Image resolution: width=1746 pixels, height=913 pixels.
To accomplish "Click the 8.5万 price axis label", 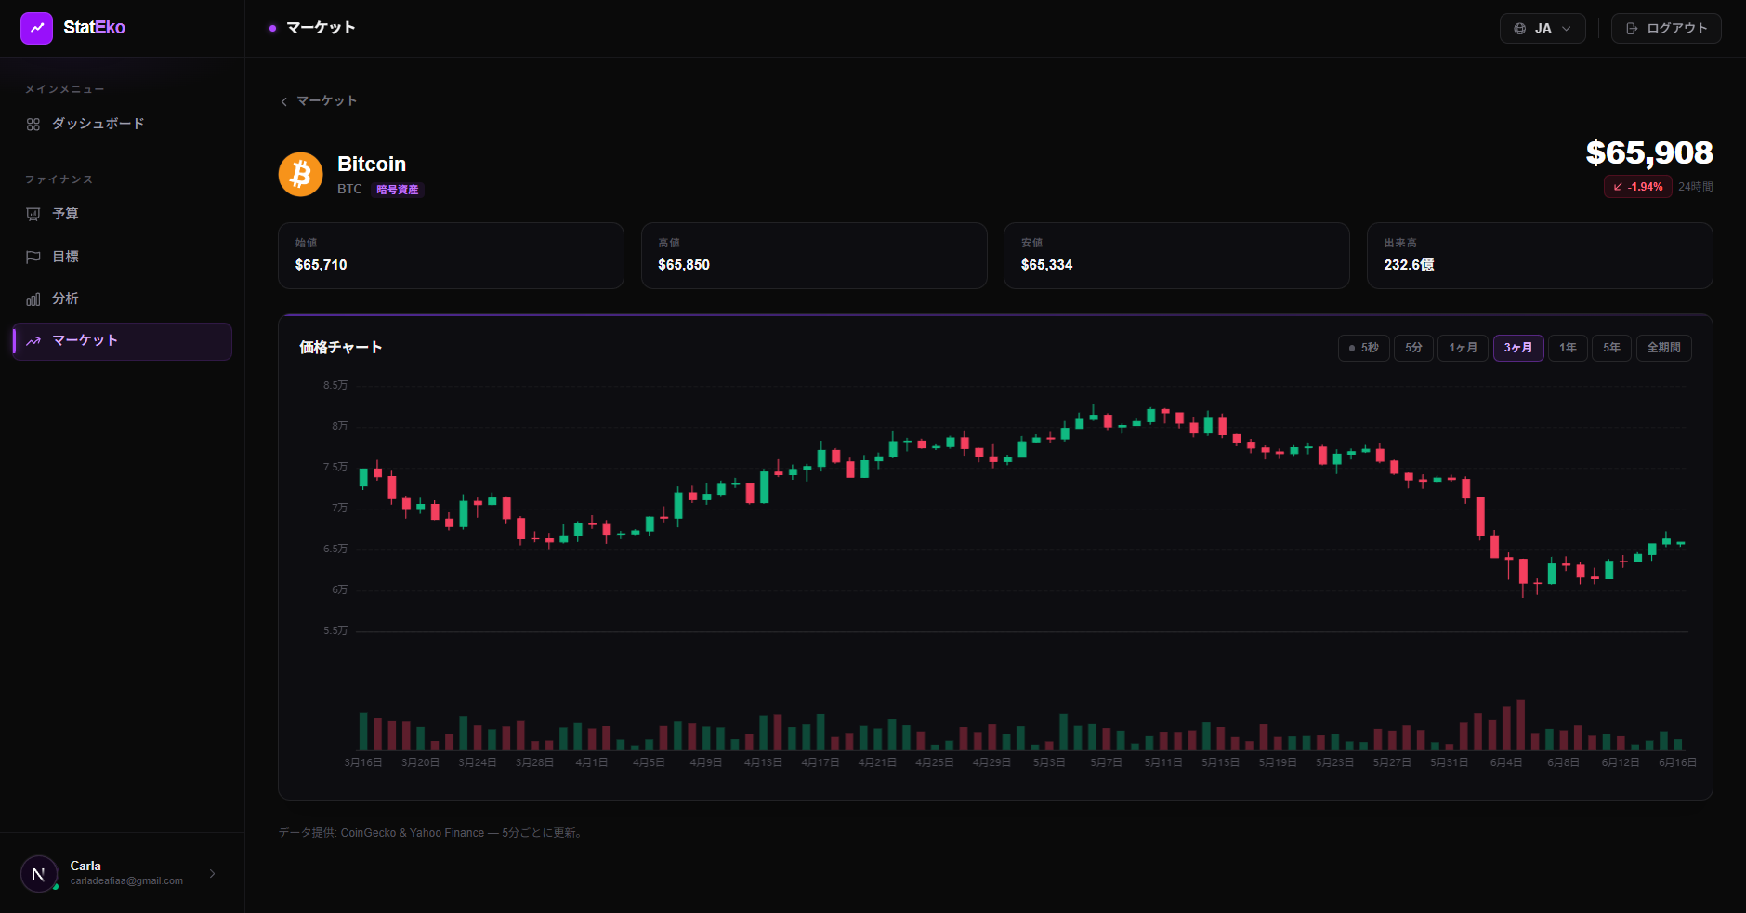I will [335, 385].
